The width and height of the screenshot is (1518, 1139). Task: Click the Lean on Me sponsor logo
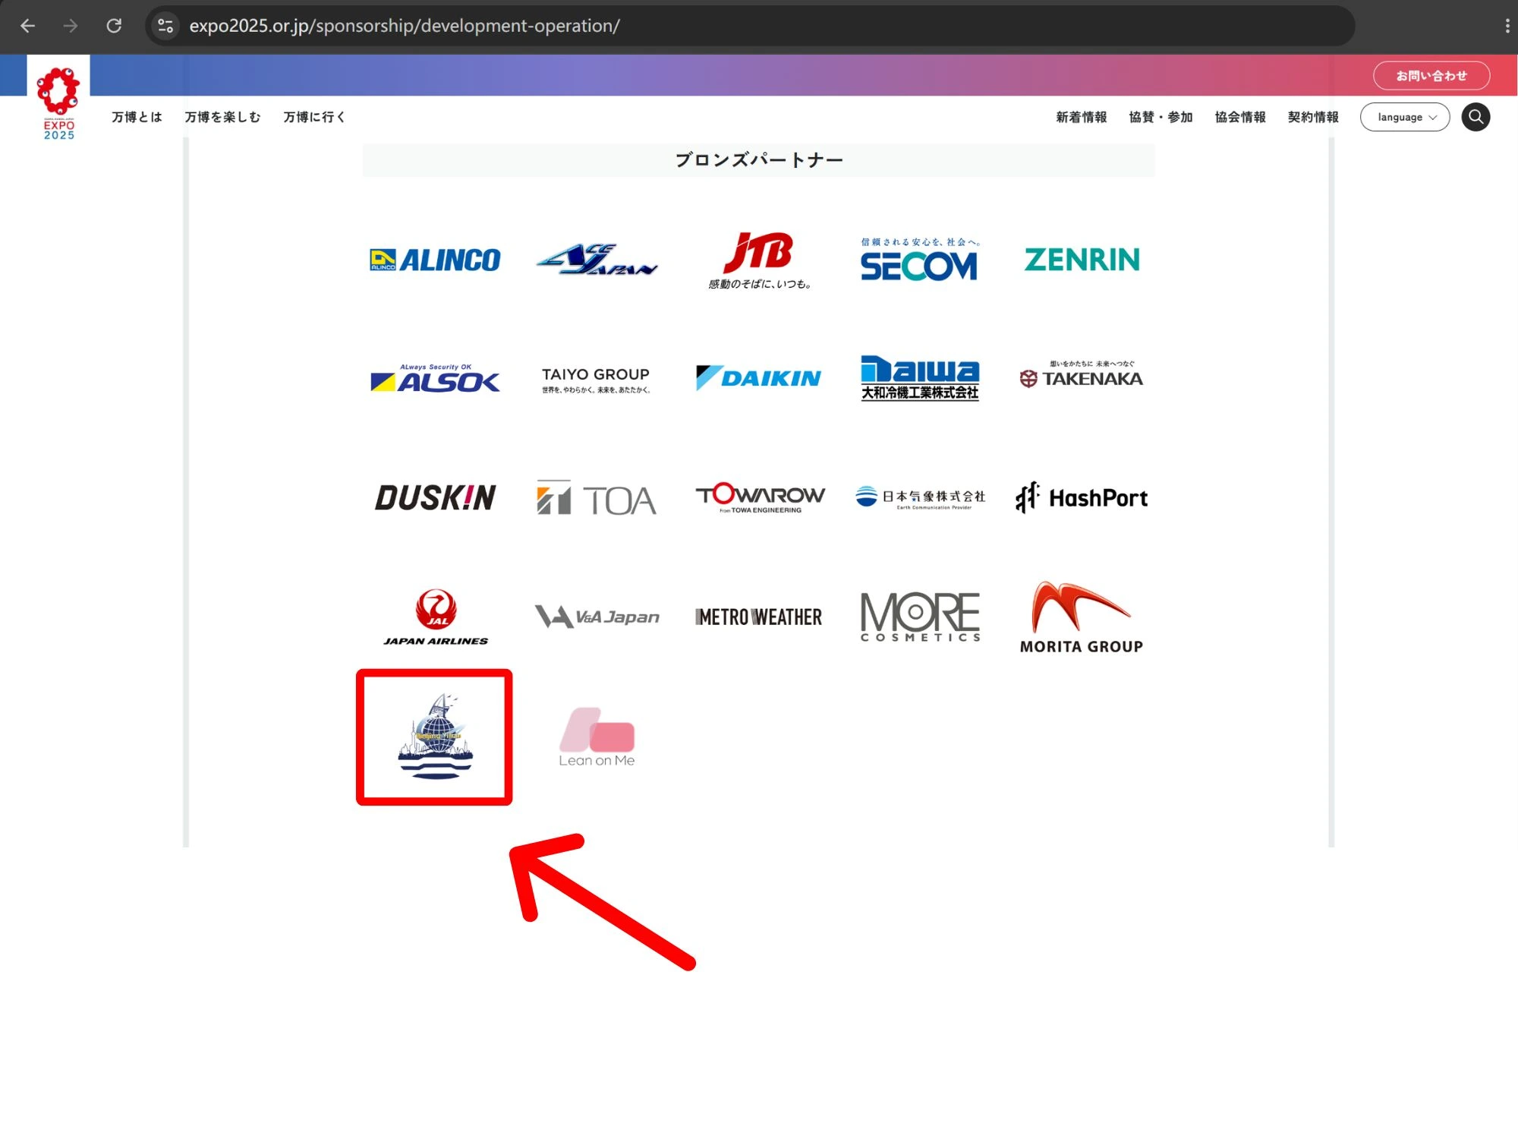pos(597,737)
